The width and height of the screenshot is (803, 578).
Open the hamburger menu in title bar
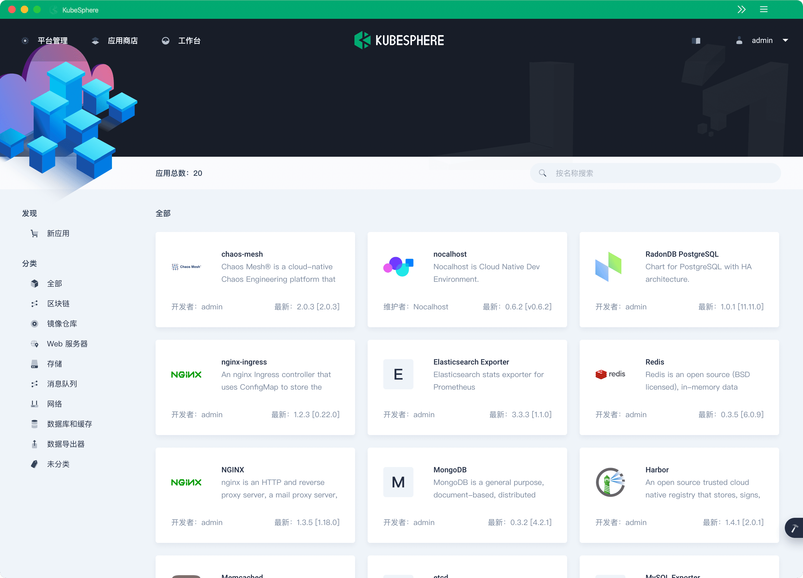(764, 9)
